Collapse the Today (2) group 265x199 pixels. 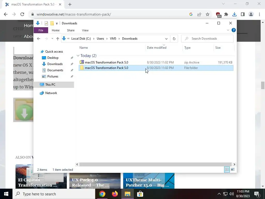pos(78,56)
